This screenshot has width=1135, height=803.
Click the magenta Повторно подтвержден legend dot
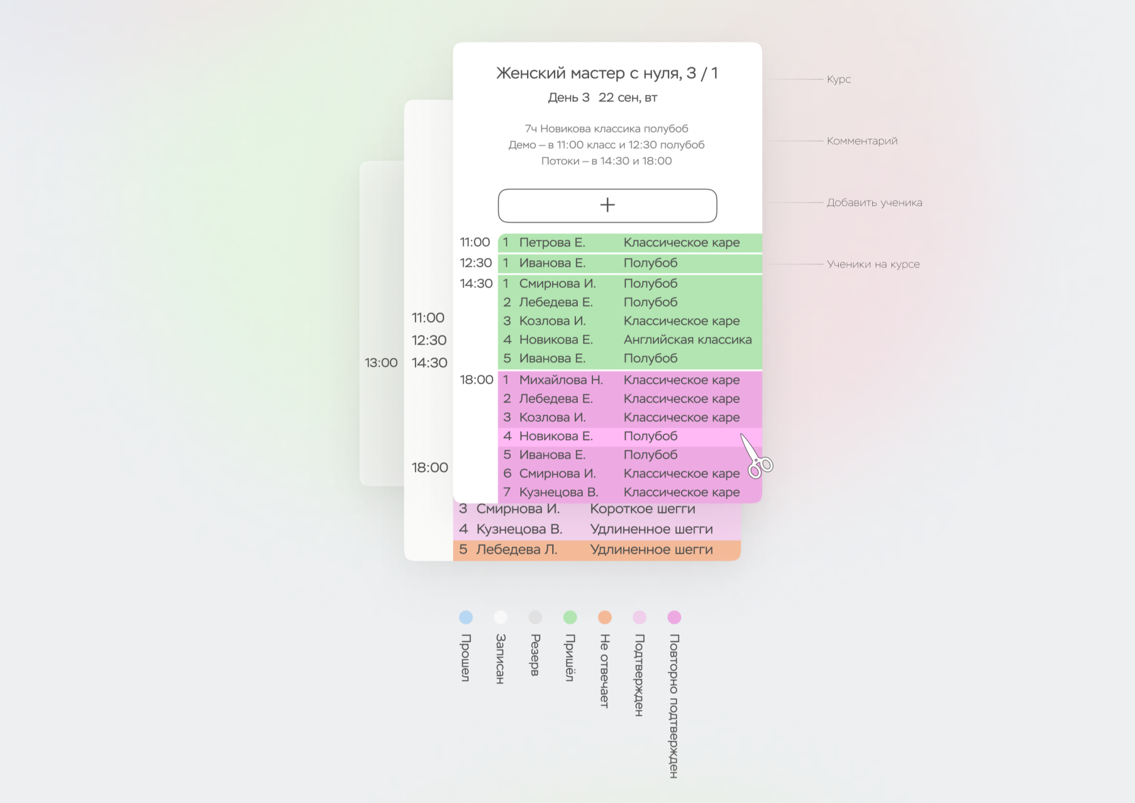click(674, 617)
